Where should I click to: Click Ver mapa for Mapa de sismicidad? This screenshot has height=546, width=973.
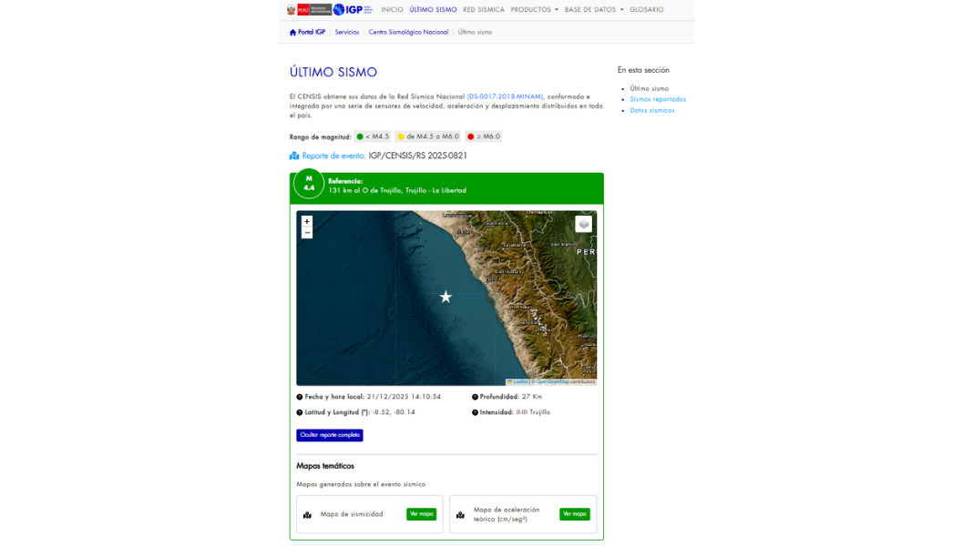pyautogui.click(x=421, y=514)
